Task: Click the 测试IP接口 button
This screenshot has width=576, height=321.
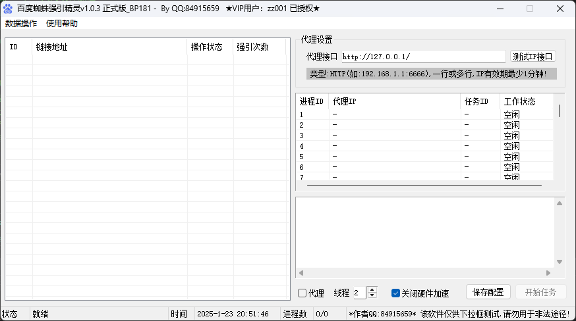Action: pyautogui.click(x=533, y=57)
